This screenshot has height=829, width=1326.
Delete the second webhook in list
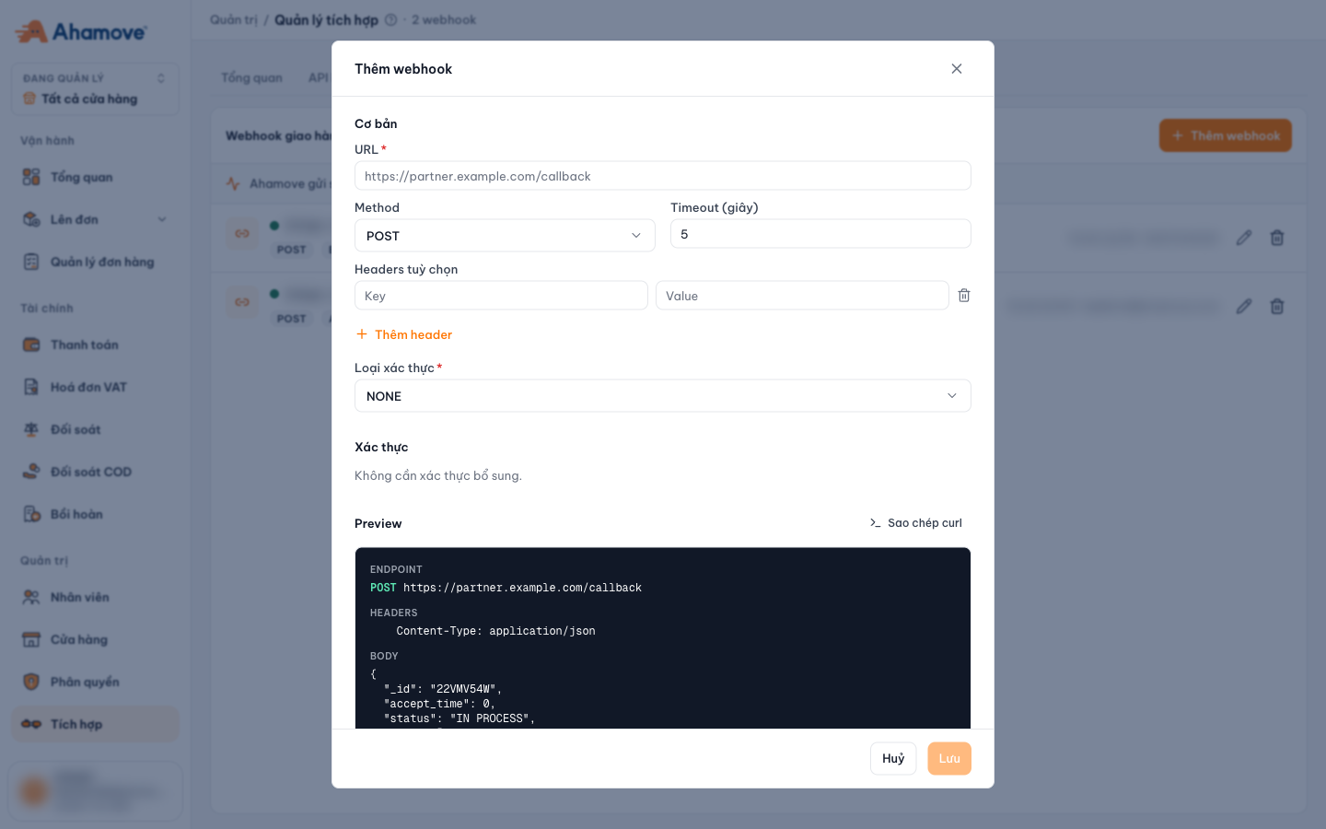(x=1277, y=306)
